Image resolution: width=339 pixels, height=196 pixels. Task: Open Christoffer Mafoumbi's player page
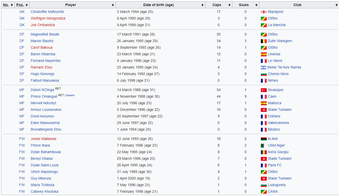pos(47,12)
